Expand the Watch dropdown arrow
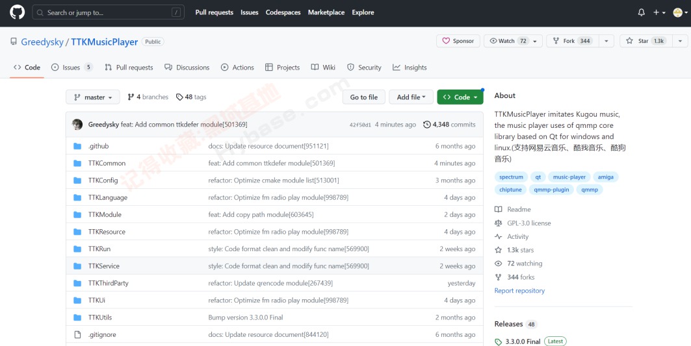This screenshot has width=691, height=346. tap(536, 41)
